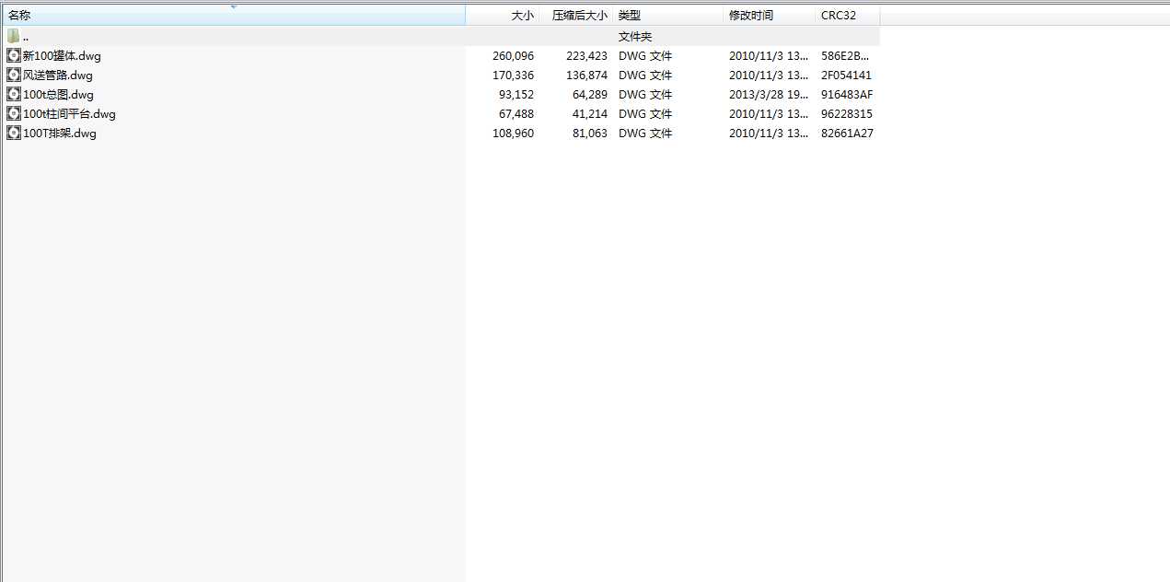Click the CRC32 value 916483AF
The height and width of the screenshot is (582, 1170).
click(847, 95)
